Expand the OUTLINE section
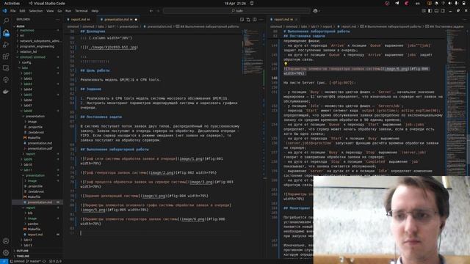Screen dimensions: 470x264 [x=37, y=251]
